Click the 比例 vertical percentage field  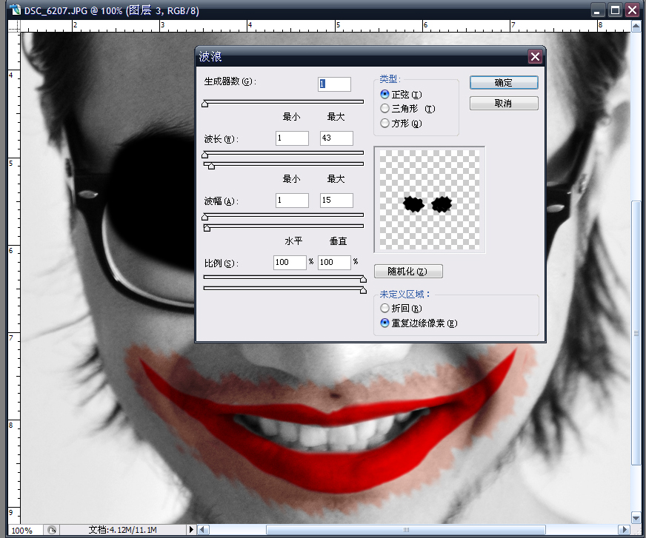(x=334, y=262)
